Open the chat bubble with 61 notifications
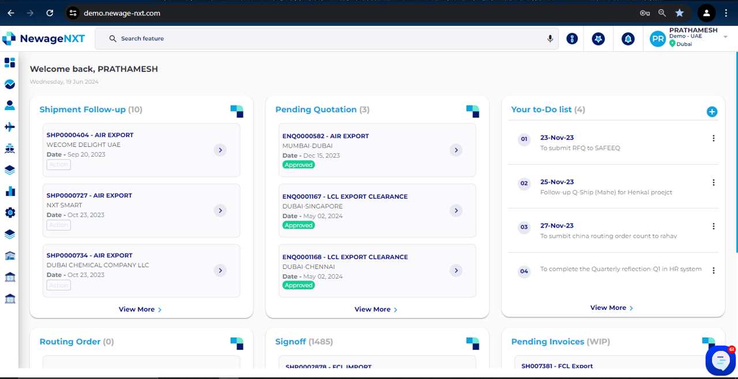This screenshot has width=738, height=379. pos(720,360)
